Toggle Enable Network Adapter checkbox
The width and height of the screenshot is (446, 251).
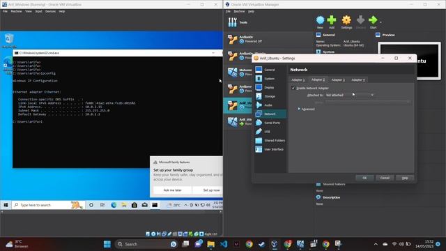[x=293, y=89]
